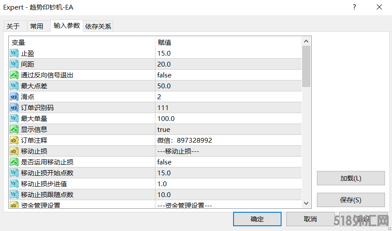Viewport: 392px width, 231px height.
Task: Click the string icon beside 订单注释
Action: (x=14, y=140)
